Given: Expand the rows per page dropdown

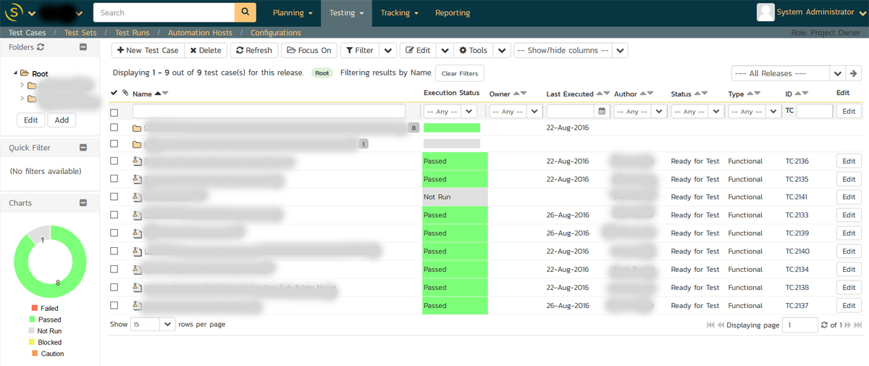Looking at the screenshot, I should click(x=153, y=324).
